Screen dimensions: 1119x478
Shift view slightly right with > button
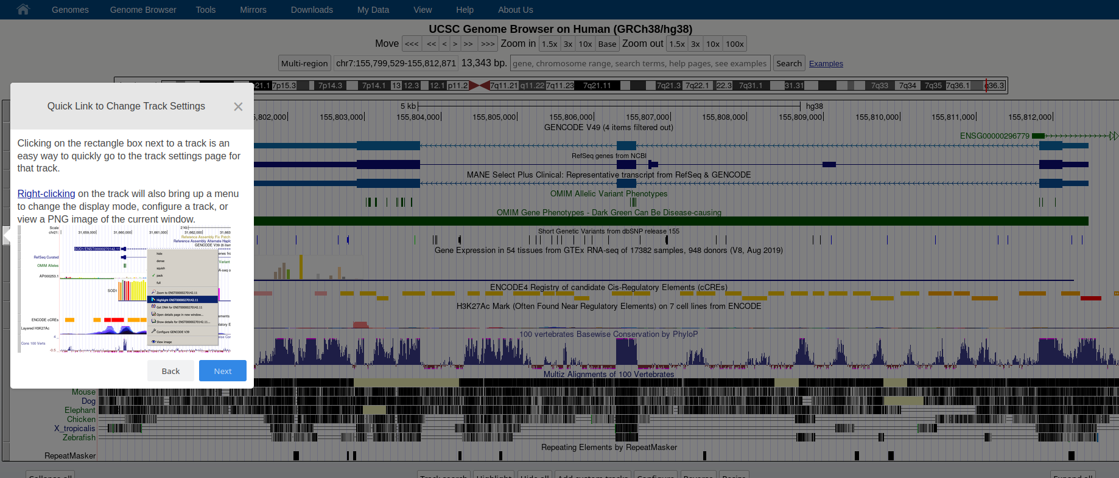[455, 44]
